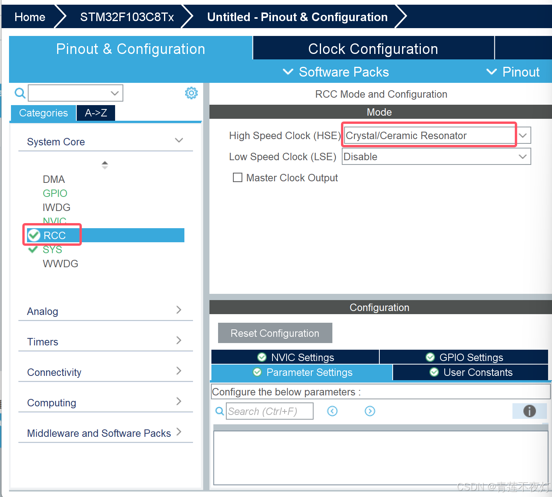
Task: Expand the Timers category
Action: pyautogui.click(x=179, y=340)
